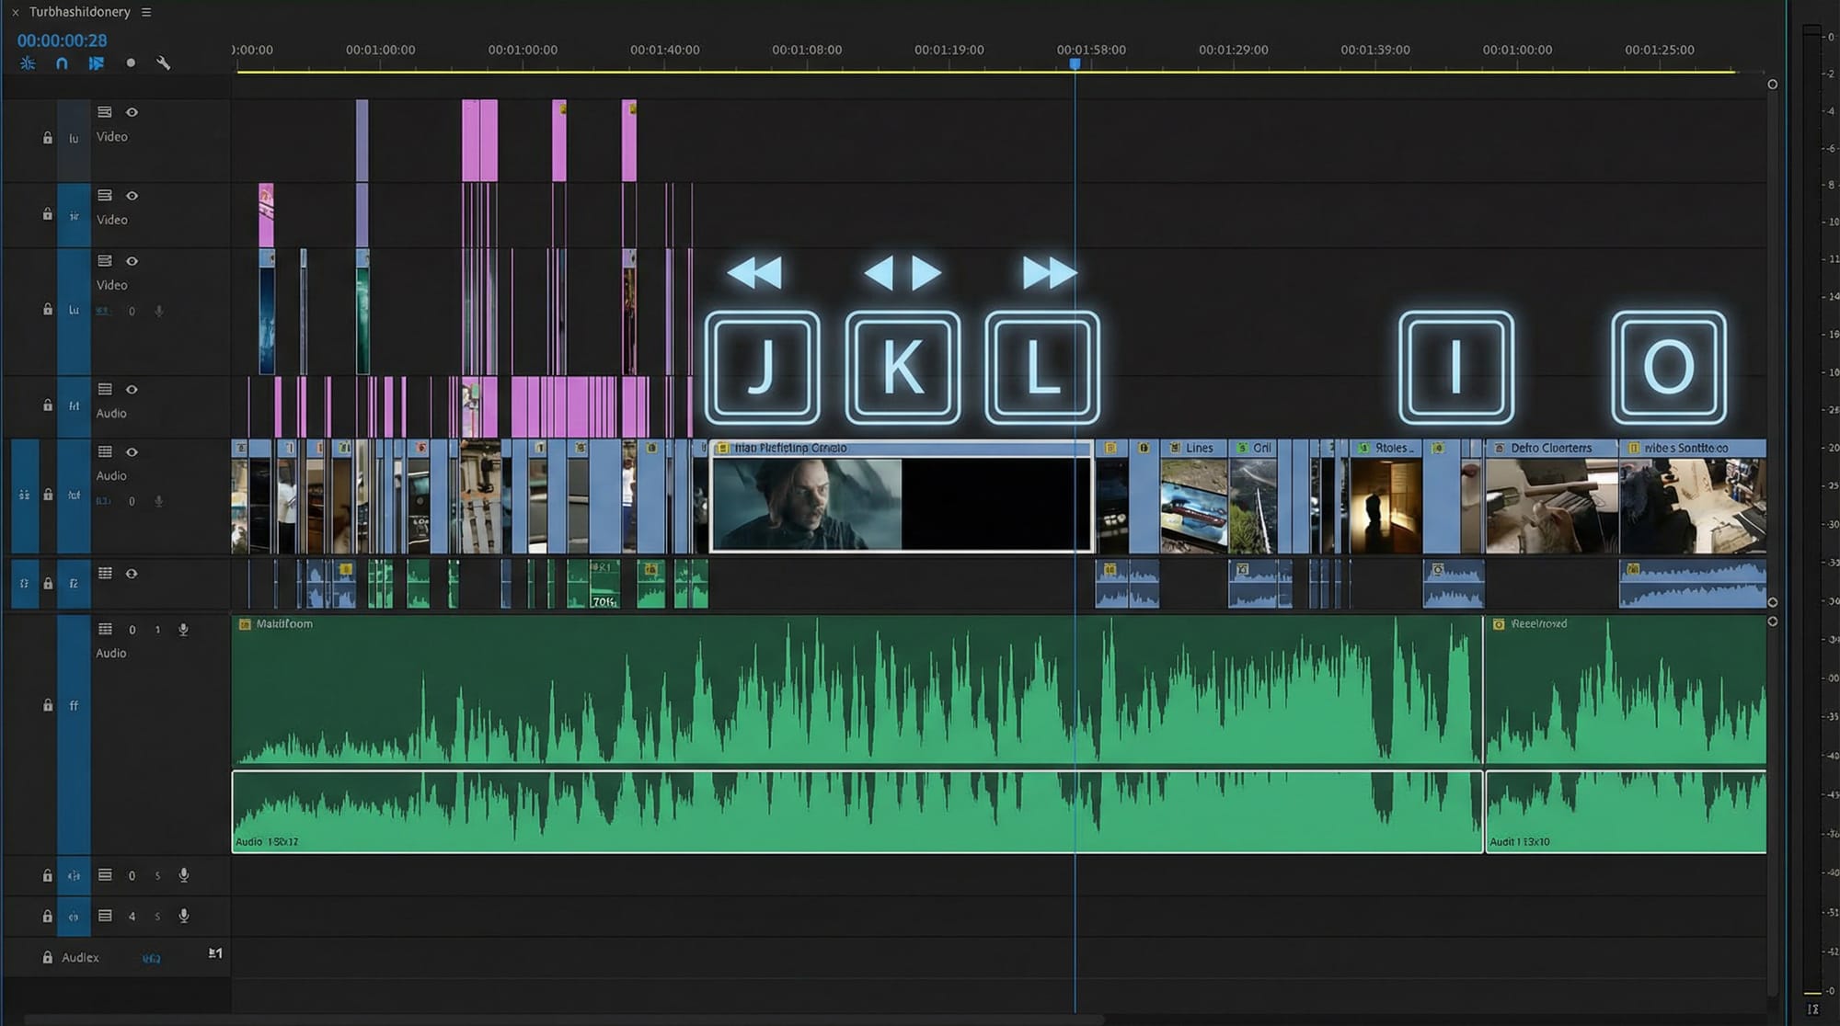The image size is (1840, 1026).
Task: Expand the Audlex track with right icon
Action: (214, 953)
